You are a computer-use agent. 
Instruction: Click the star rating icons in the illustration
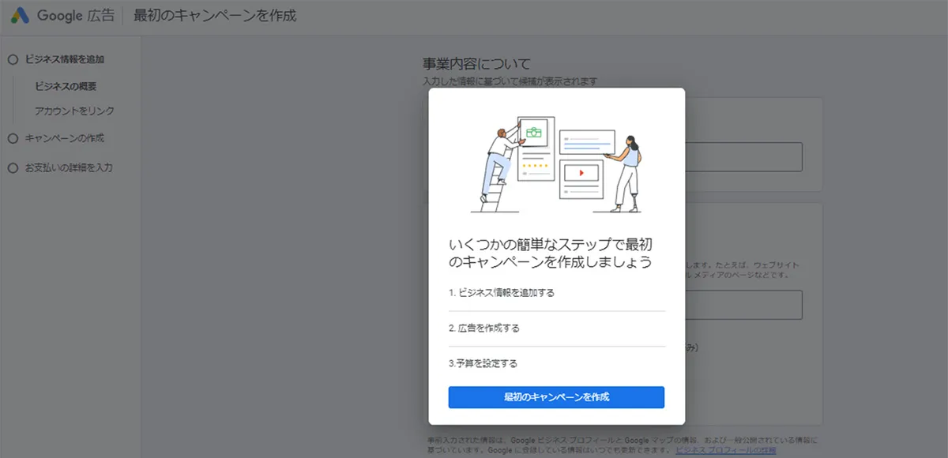pyautogui.click(x=534, y=165)
